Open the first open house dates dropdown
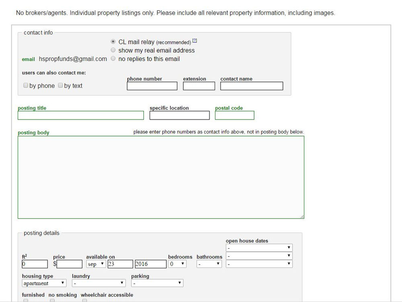The image size is (402, 302). [259, 247]
